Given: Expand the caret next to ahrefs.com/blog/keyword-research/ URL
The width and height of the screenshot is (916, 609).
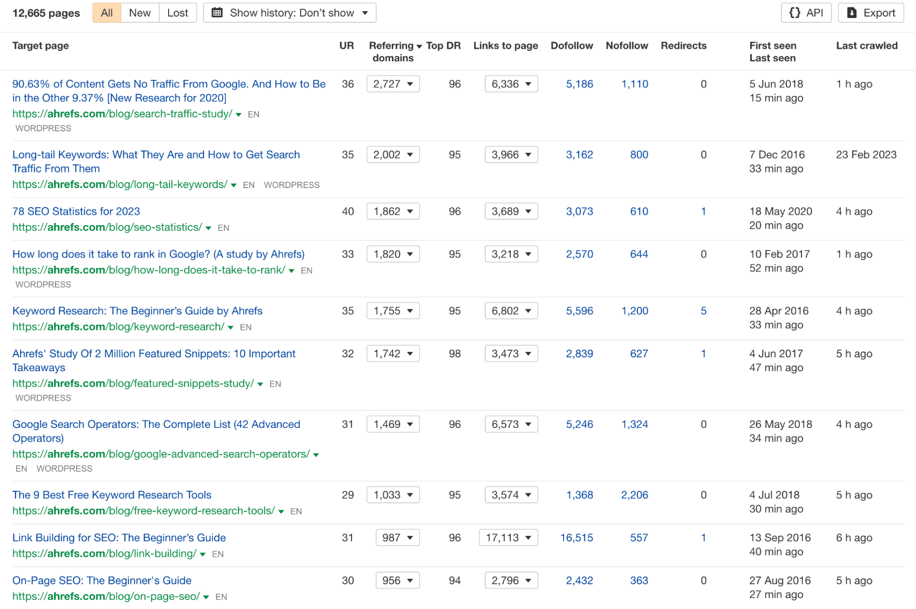Looking at the screenshot, I should [231, 327].
